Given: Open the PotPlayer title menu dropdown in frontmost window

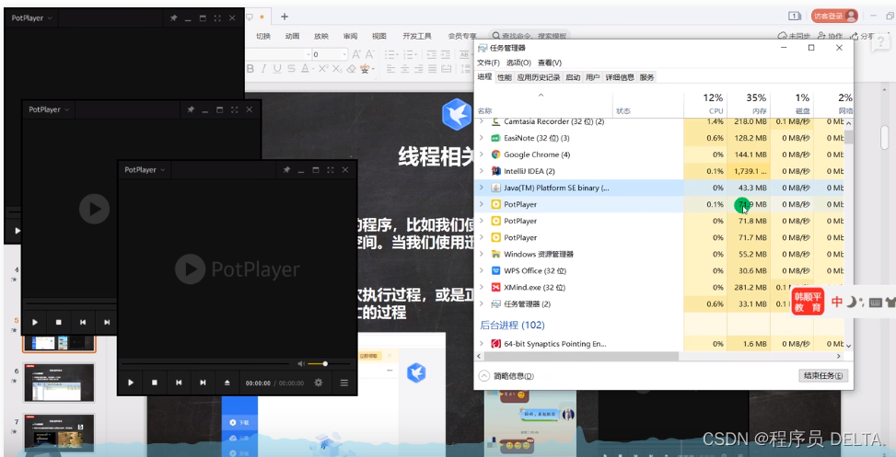Looking at the screenshot, I should (145, 170).
